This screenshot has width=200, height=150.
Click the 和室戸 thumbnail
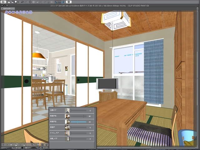pos(67,127)
